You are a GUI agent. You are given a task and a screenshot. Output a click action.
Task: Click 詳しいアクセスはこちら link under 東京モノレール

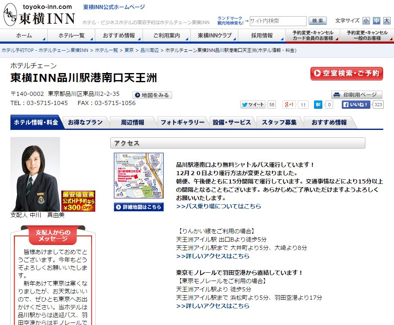pyautogui.click(x=213, y=306)
